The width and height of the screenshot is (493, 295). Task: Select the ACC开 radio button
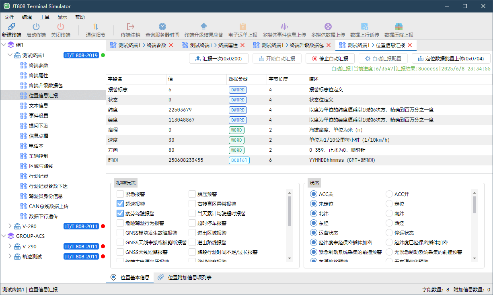point(389,194)
